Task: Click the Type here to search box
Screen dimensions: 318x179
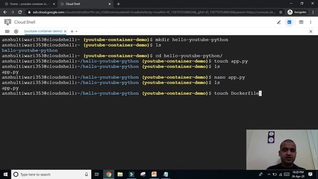Action: pos(51,175)
